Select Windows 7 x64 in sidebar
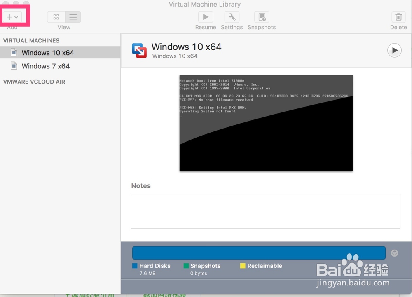412x297 pixels. (x=60, y=66)
